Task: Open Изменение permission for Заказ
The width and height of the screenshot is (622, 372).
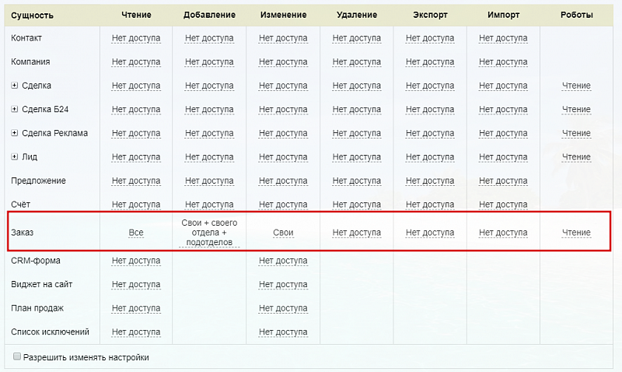Action: (283, 233)
